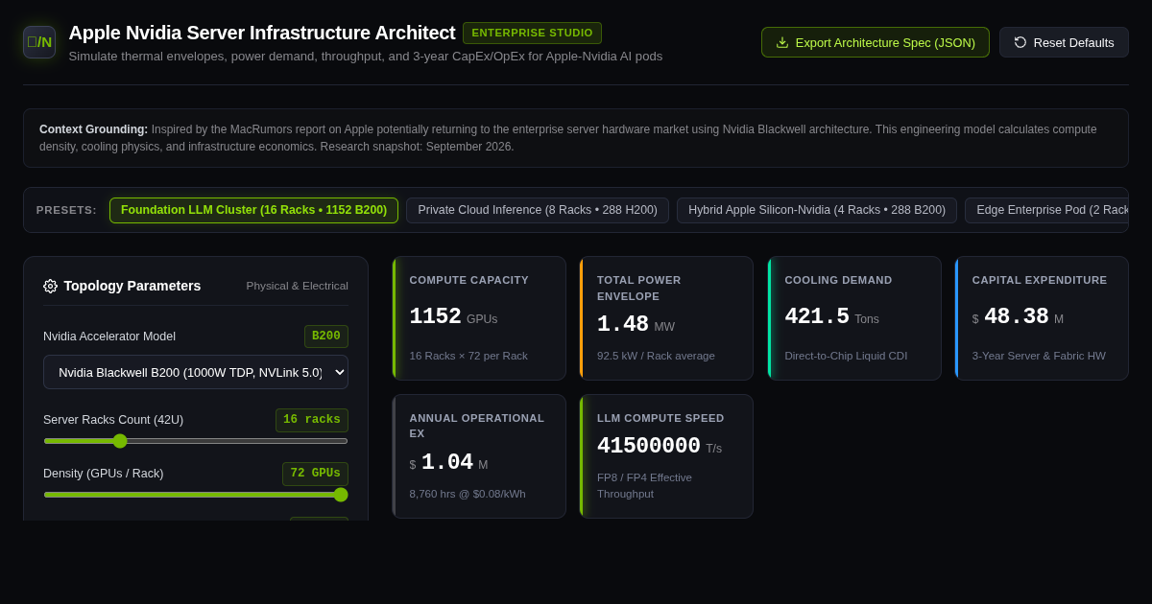Click the 72 GPUs value badge
Image resolution: width=1152 pixels, height=604 pixels.
click(x=315, y=474)
